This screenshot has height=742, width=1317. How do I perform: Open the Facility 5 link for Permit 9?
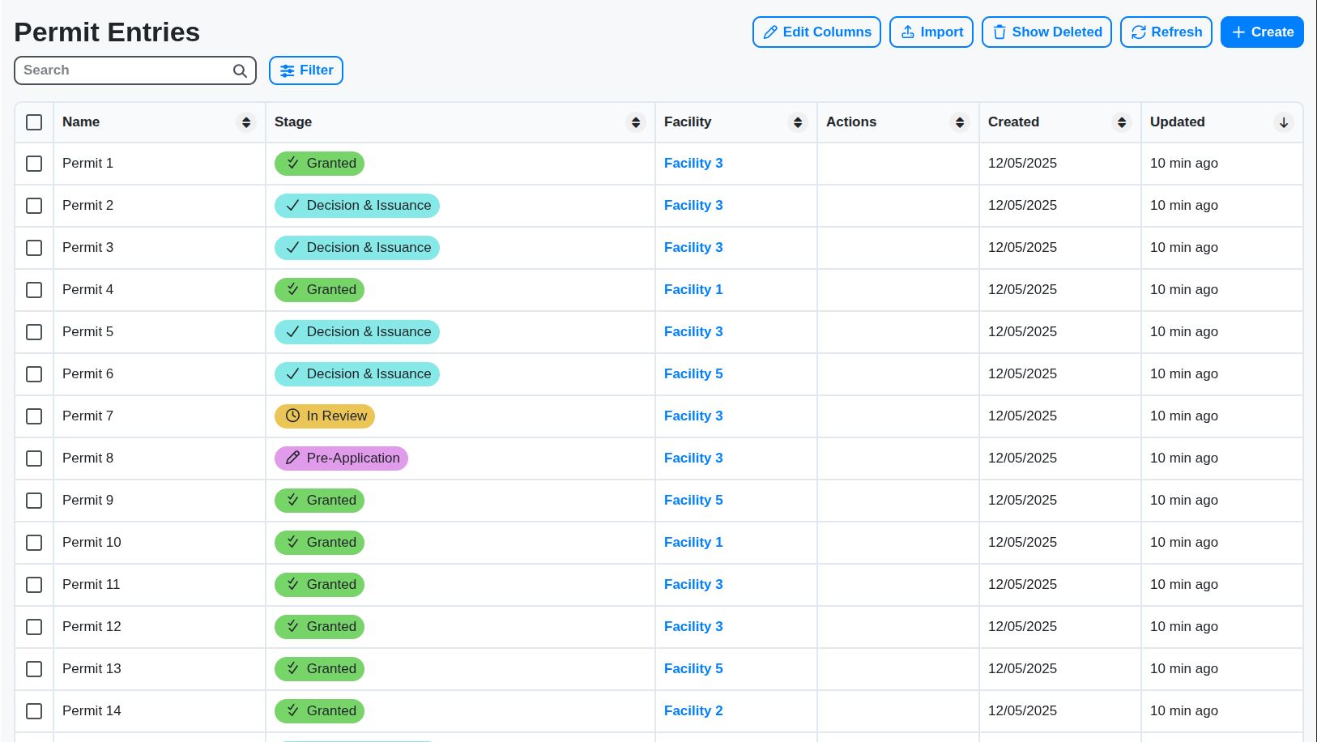[693, 500]
